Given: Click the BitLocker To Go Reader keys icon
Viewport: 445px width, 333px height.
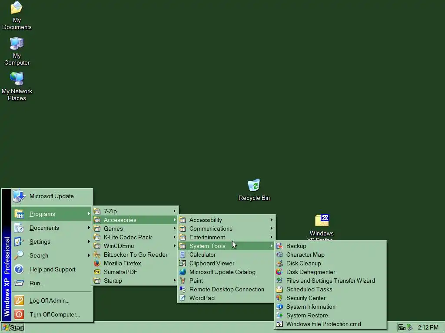Looking at the screenshot, I should (97, 255).
